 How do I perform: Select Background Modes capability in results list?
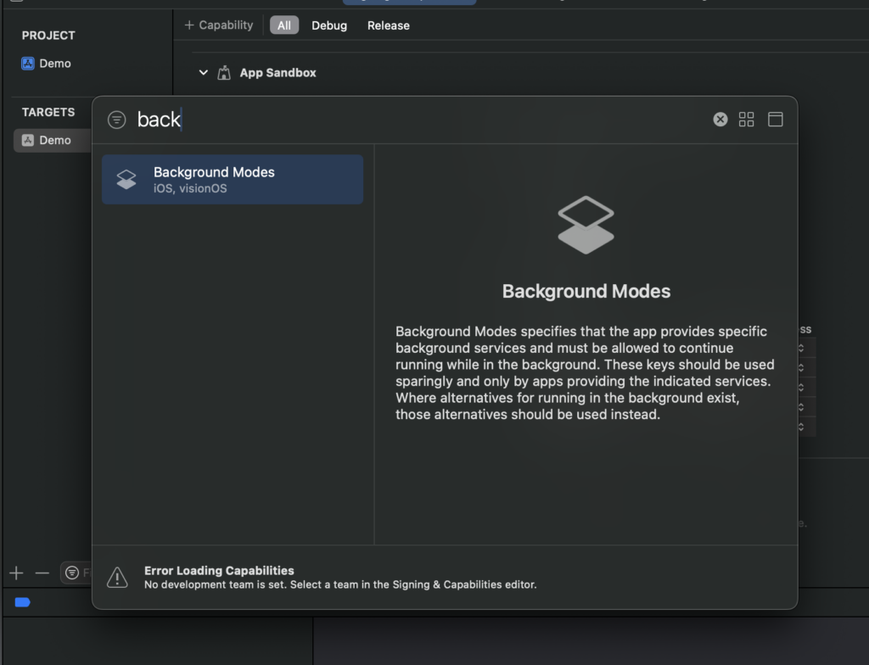tap(233, 179)
